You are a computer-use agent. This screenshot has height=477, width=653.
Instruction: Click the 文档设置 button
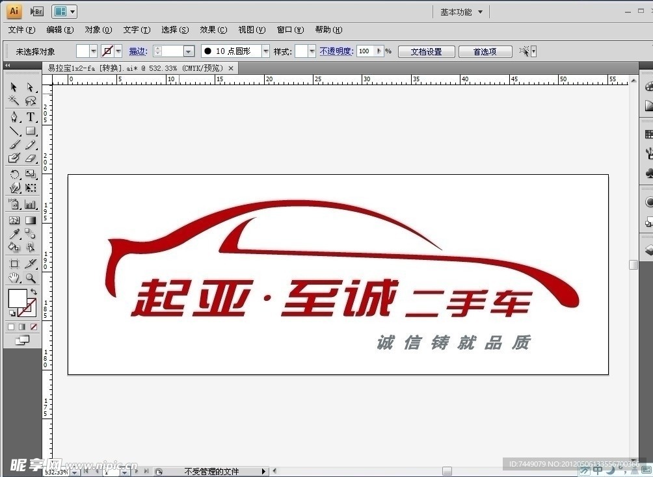pyautogui.click(x=426, y=51)
